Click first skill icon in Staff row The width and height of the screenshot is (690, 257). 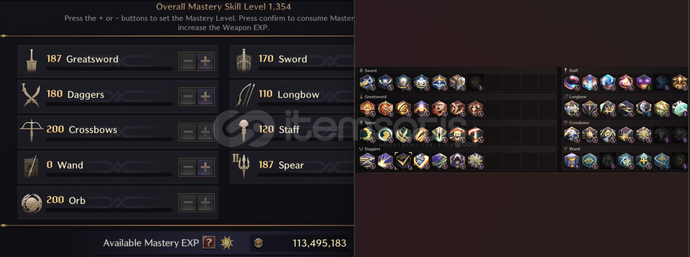[572, 82]
